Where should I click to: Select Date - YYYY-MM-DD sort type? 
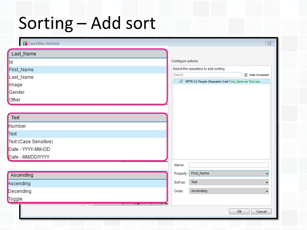pyautogui.click(x=88, y=149)
